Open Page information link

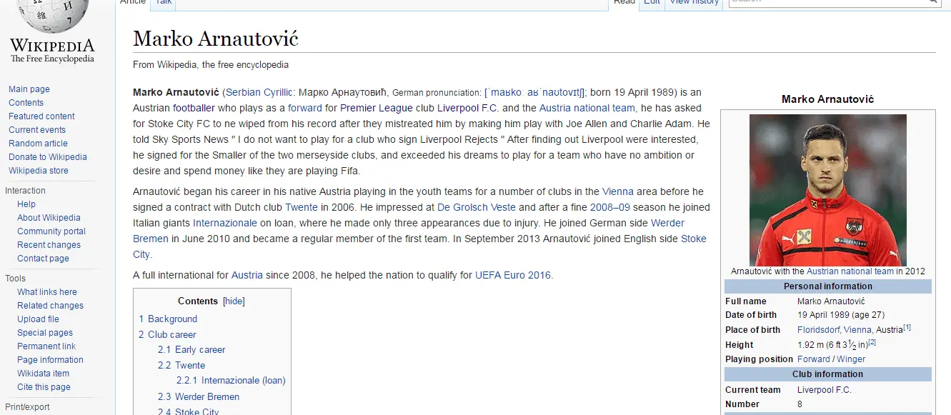50,360
